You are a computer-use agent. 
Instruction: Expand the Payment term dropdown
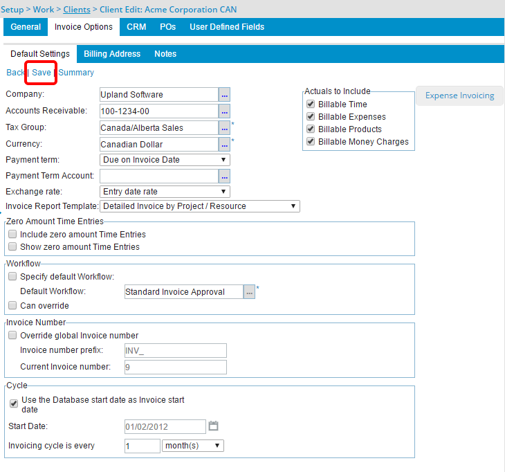click(165, 160)
